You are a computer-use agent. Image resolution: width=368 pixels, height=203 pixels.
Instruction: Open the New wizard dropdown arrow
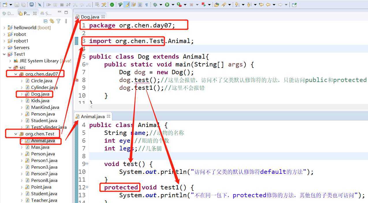(11, 5)
